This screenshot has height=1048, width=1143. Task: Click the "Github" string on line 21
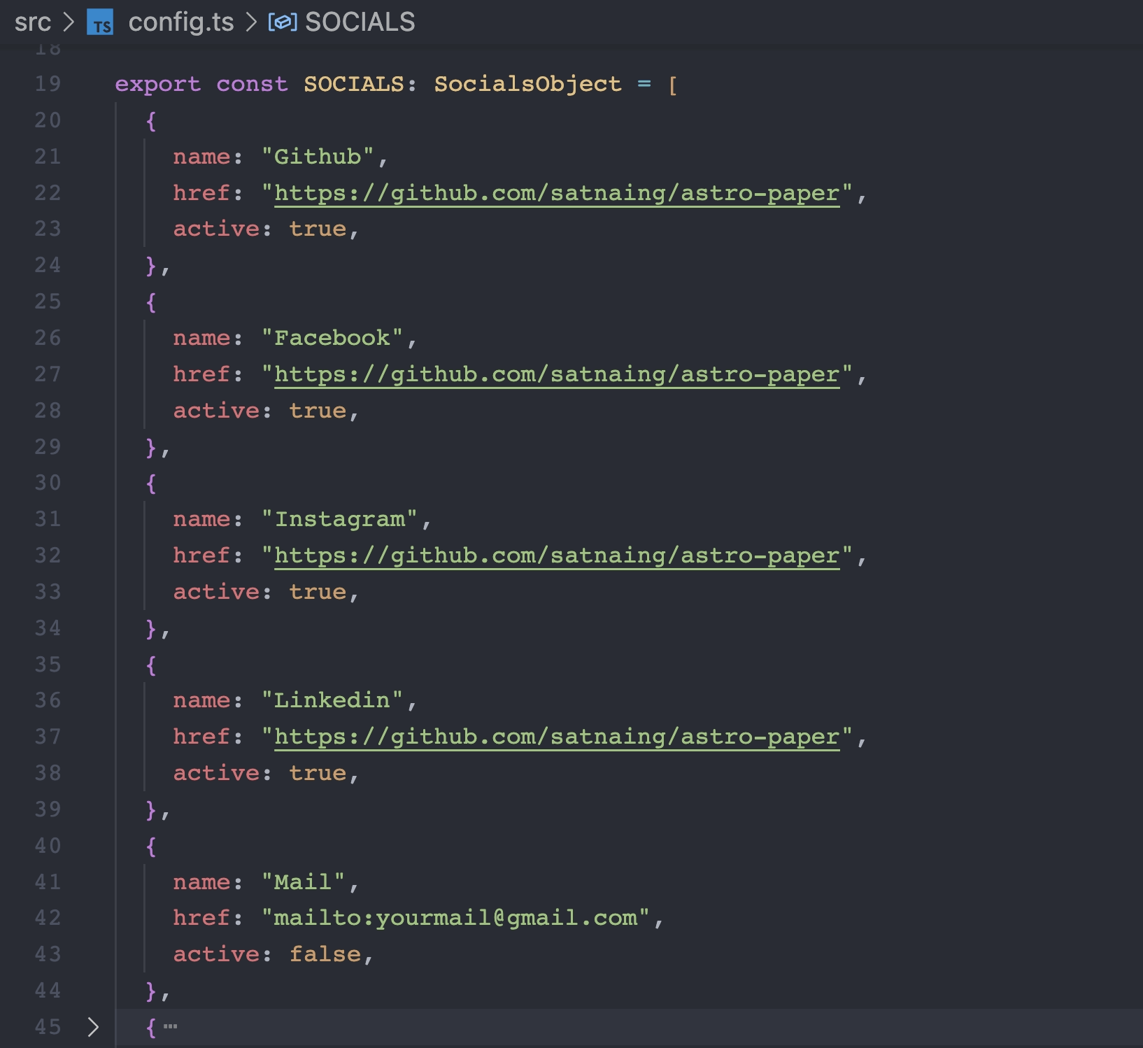pos(318,157)
